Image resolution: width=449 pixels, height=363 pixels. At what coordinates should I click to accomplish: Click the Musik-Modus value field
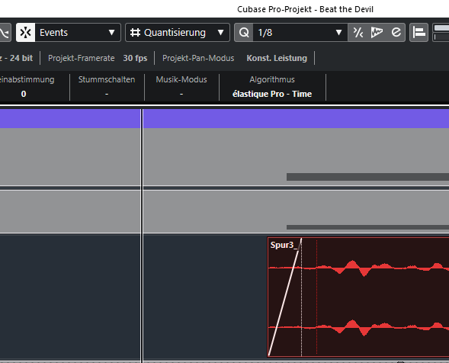coord(181,94)
